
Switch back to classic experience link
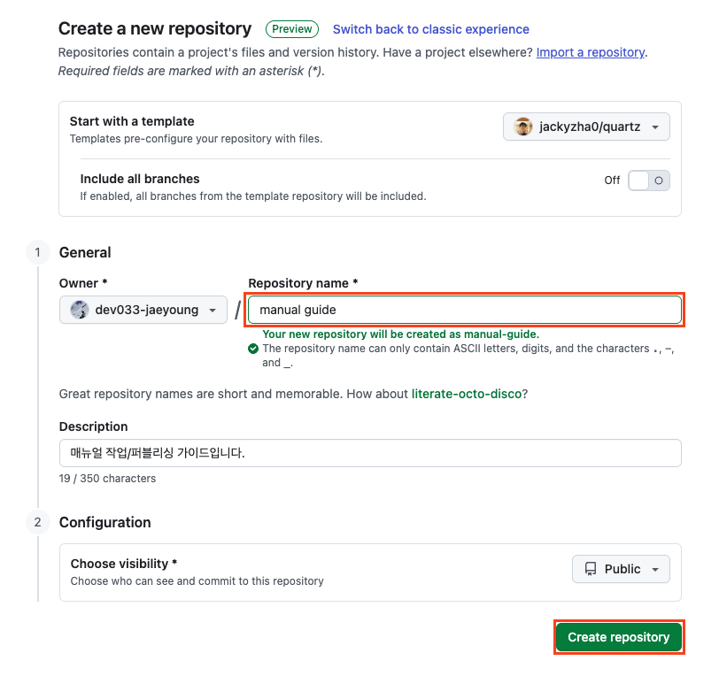coord(430,29)
